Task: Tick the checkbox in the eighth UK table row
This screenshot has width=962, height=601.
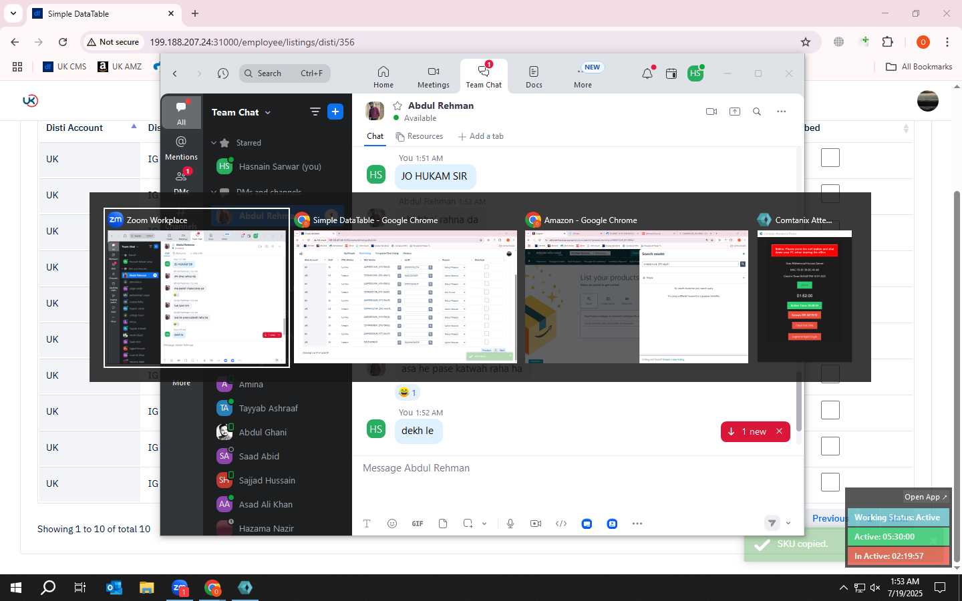Action: tap(830, 410)
